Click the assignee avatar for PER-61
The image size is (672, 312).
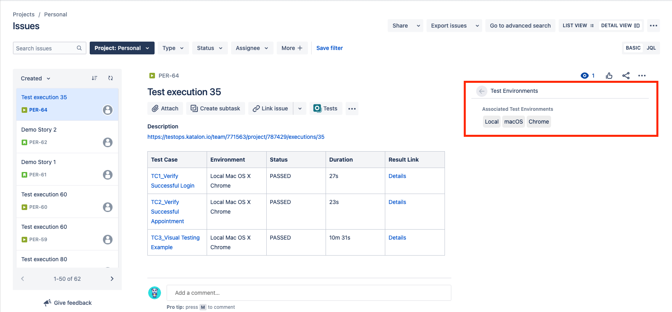108,175
